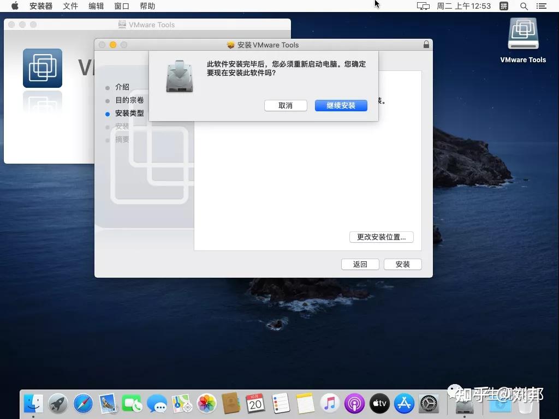Click the screen mirroring menu bar icon
Viewport: 559px width, 419px height.
(x=423, y=6)
